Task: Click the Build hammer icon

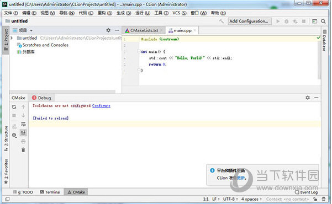Action: (222, 21)
